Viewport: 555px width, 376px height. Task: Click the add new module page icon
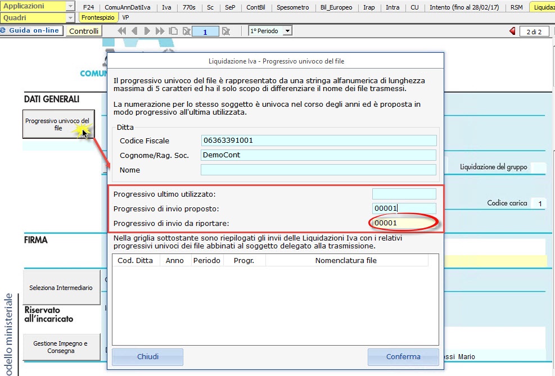173,31
